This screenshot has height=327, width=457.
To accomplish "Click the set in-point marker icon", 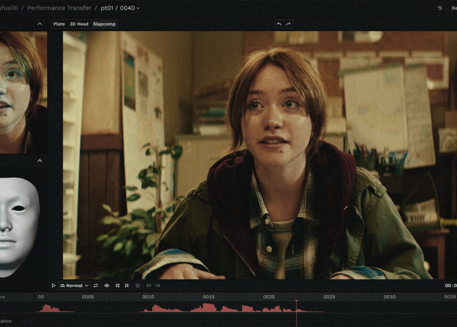I will tap(148, 286).
